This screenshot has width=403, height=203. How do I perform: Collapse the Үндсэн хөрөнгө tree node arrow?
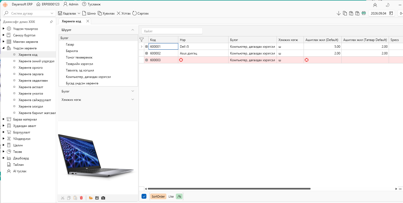pyautogui.click(x=4, y=48)
